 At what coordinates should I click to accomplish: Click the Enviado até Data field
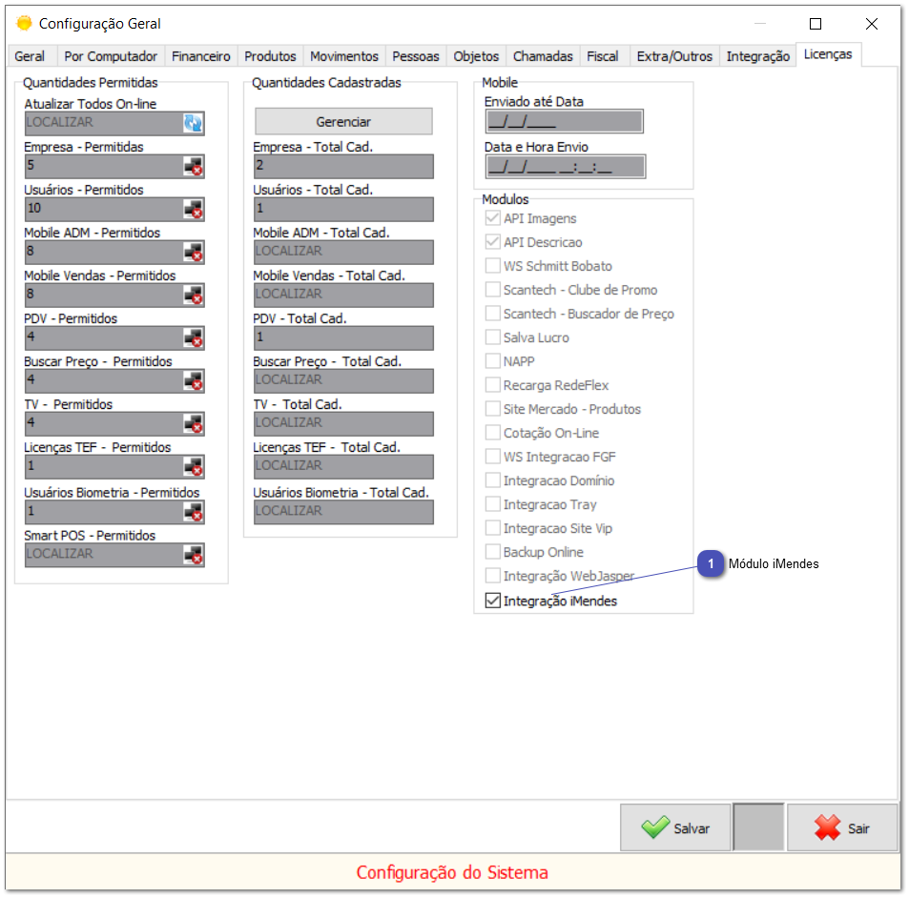pyautogui.click(x=564, y=121)
